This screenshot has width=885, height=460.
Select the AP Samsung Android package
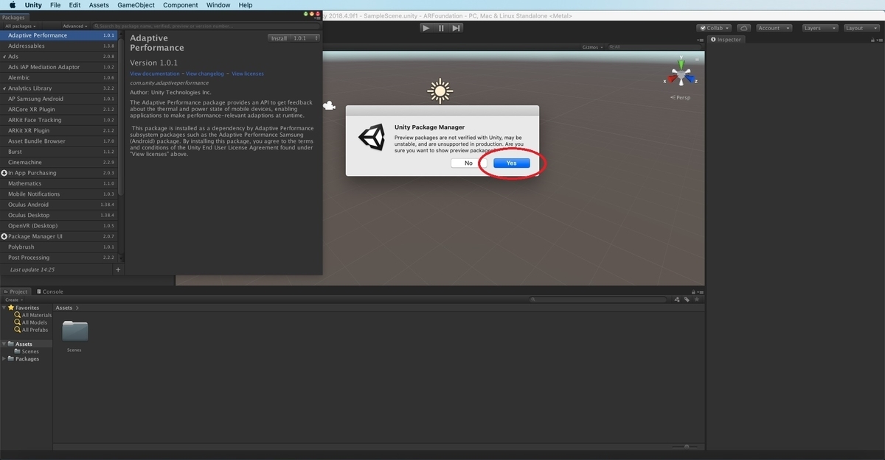(x=59, y=99)
